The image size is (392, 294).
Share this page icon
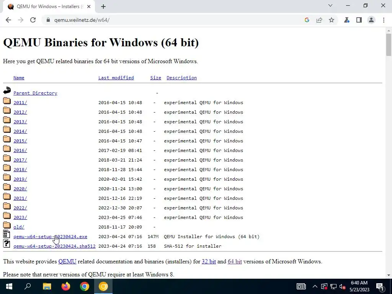click(x=319, y=20)
